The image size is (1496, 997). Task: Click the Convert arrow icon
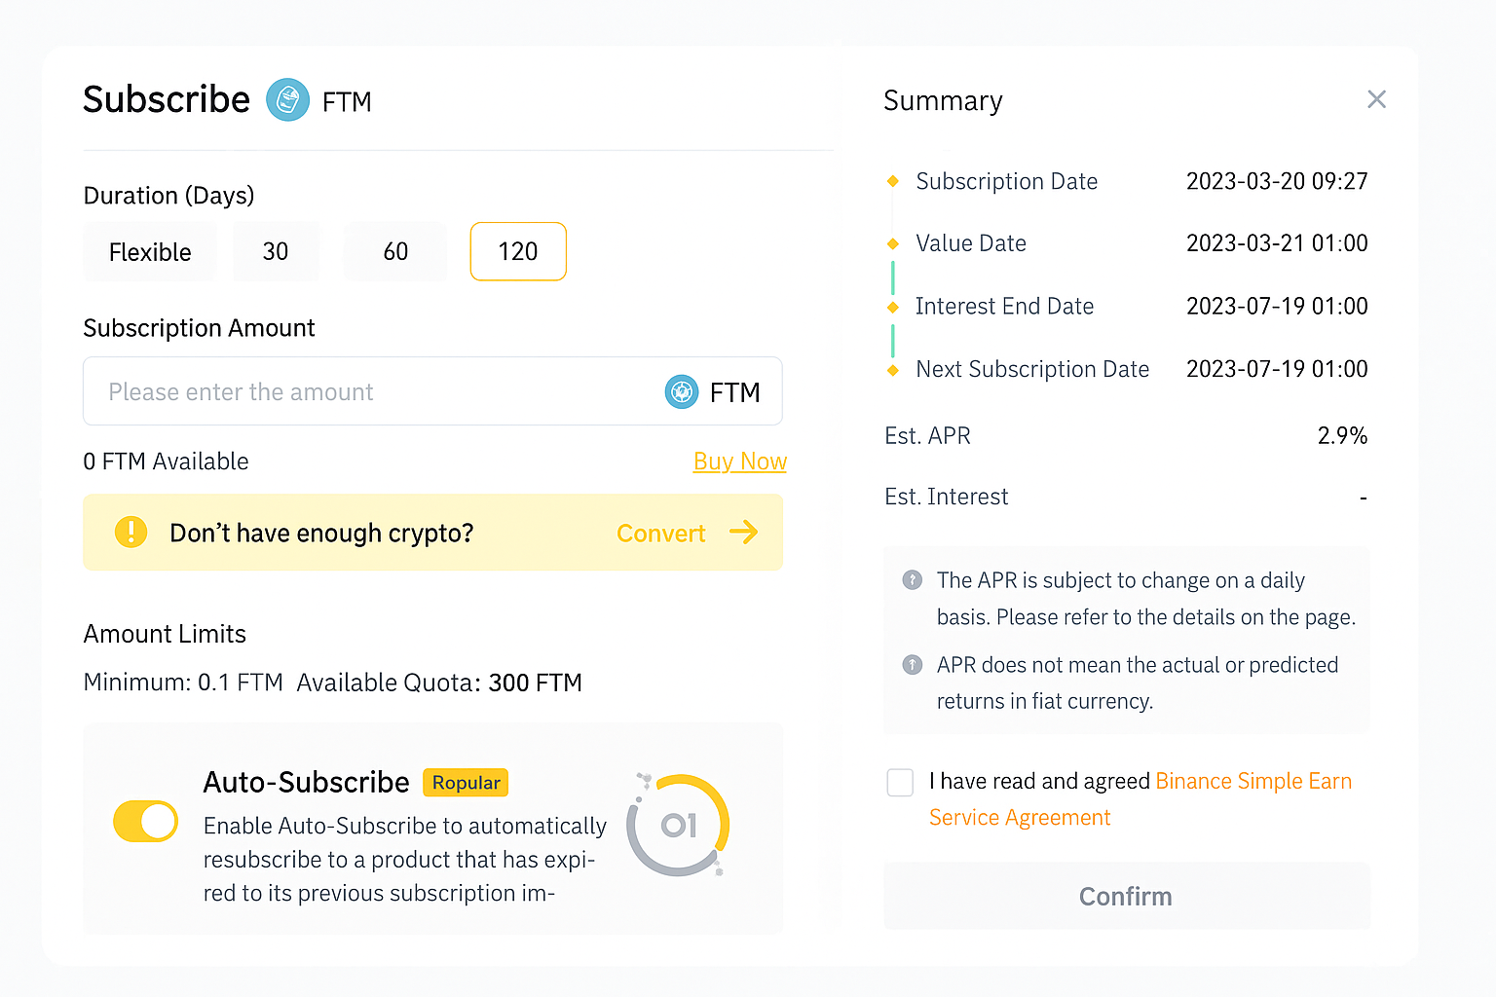coord(745,533)
